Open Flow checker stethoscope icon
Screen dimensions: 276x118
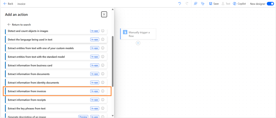click(x=203, y=4)
